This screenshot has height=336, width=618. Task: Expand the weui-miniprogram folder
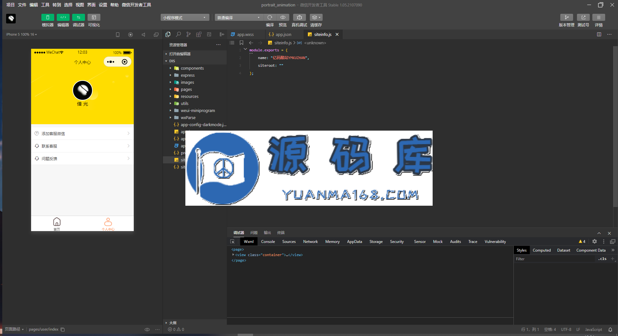[195, 110]
